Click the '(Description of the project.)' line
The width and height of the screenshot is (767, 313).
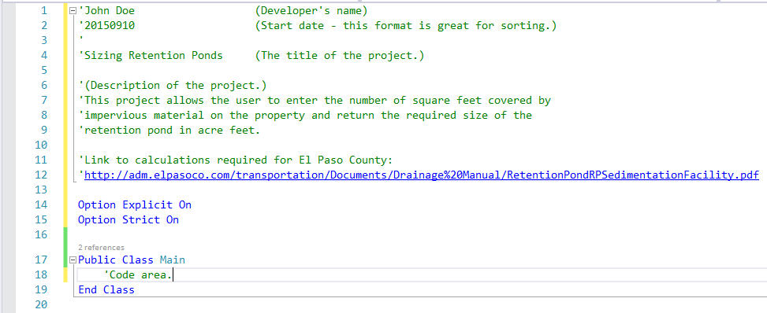(173, 86)
